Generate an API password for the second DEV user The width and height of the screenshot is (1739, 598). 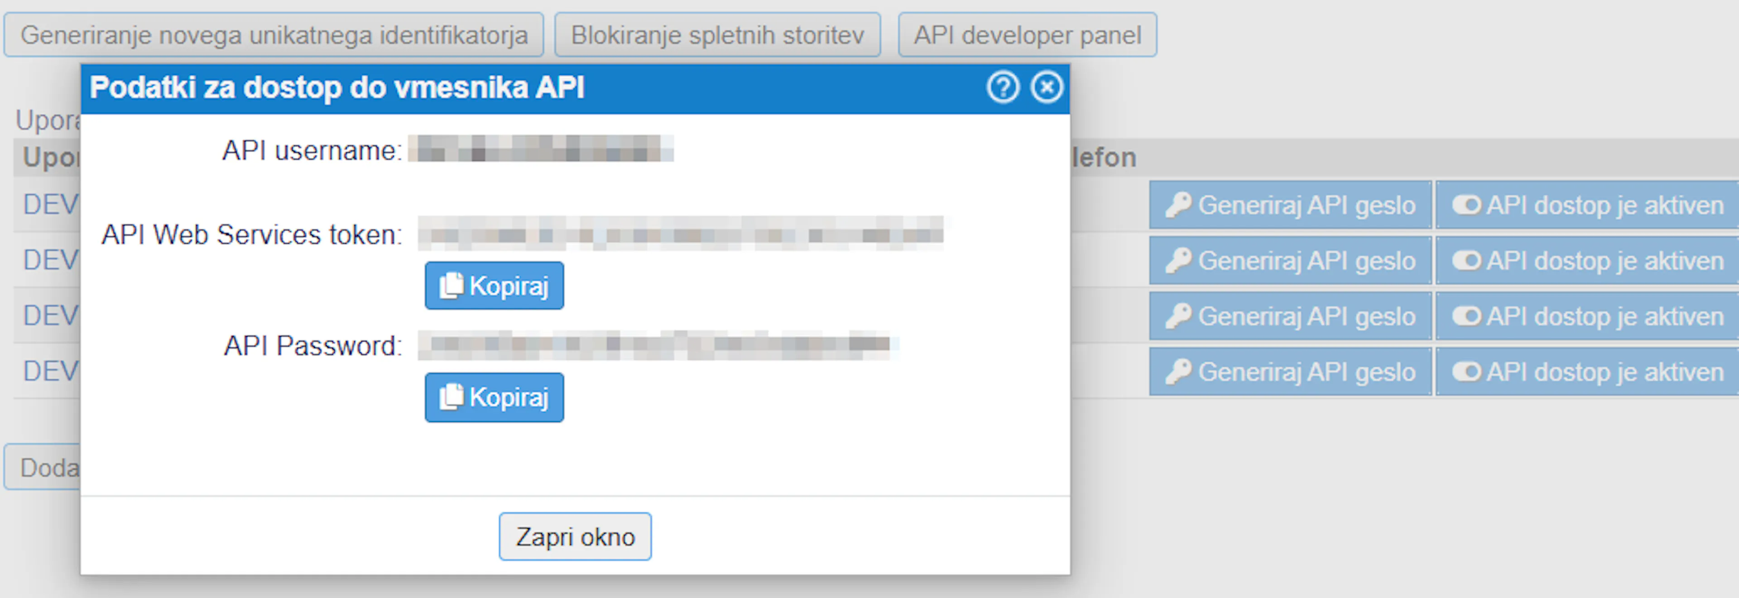point(1289,260)
